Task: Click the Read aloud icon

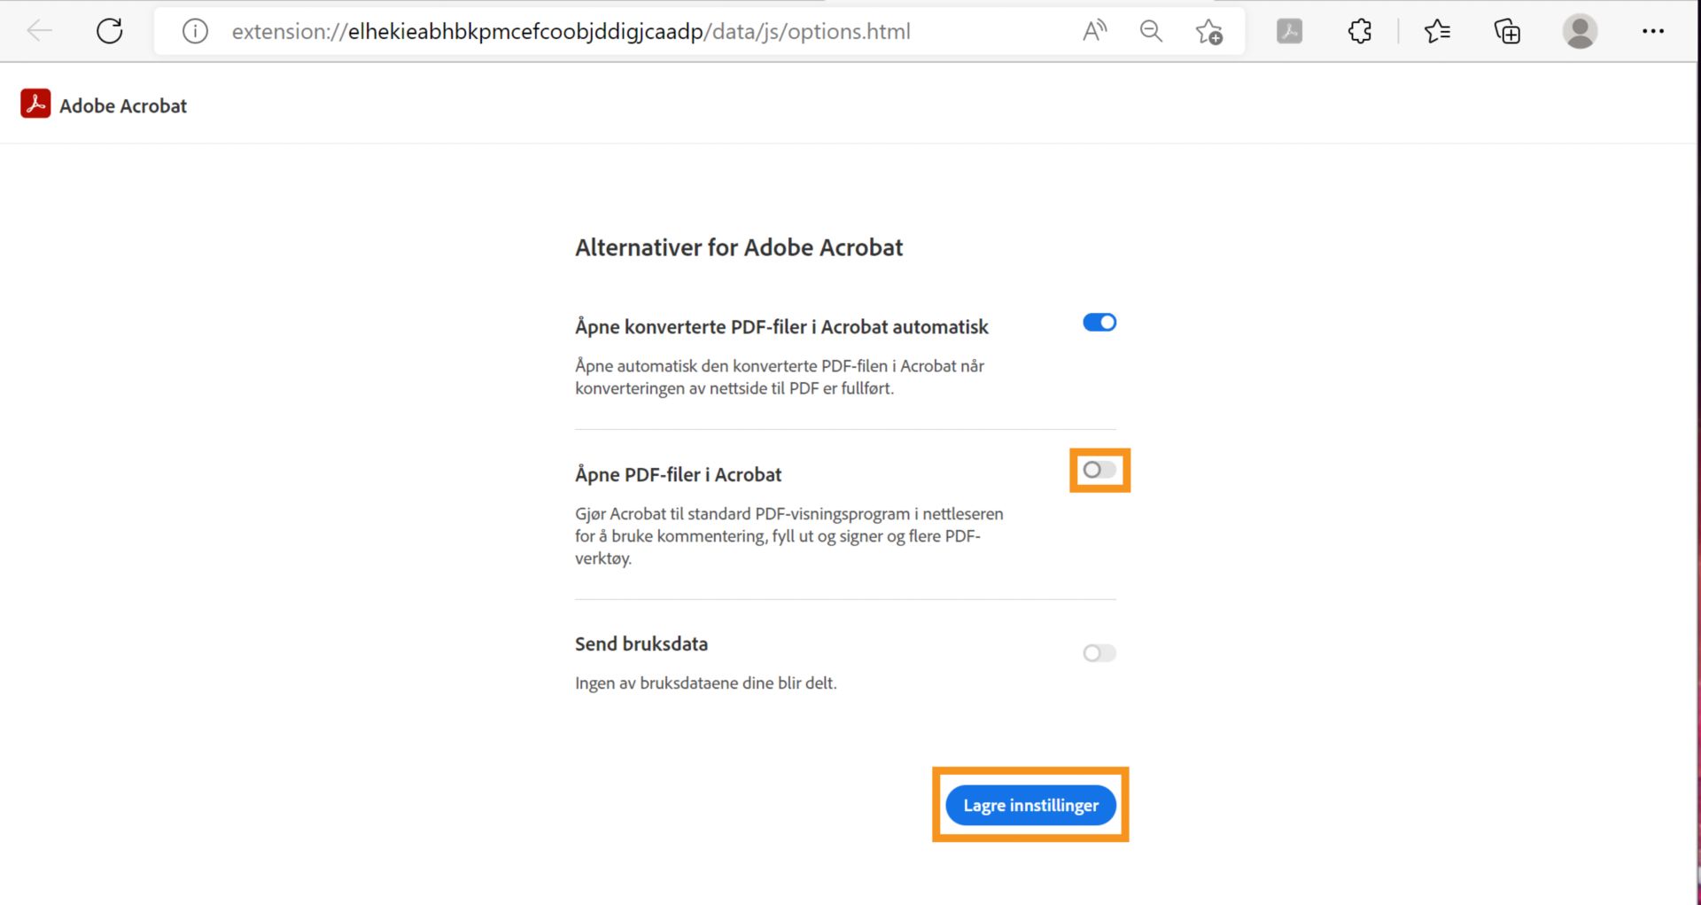Action: [x=1094, y=30]
